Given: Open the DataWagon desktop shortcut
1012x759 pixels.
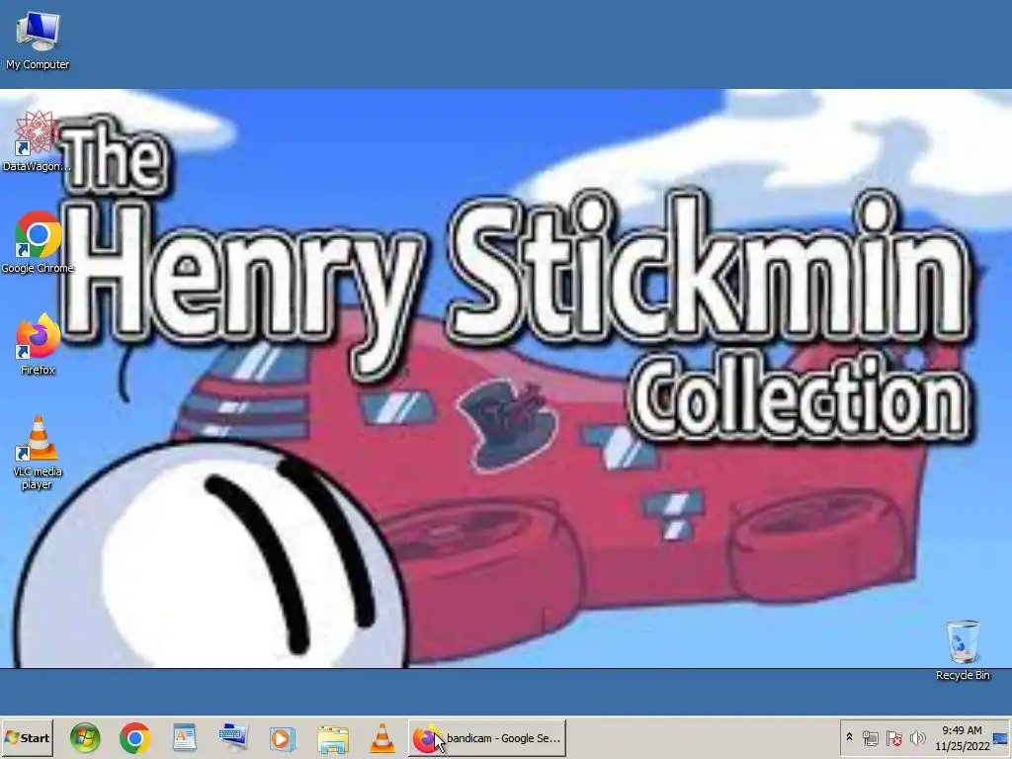Looking at the screenshot, I should click(37, 141).
